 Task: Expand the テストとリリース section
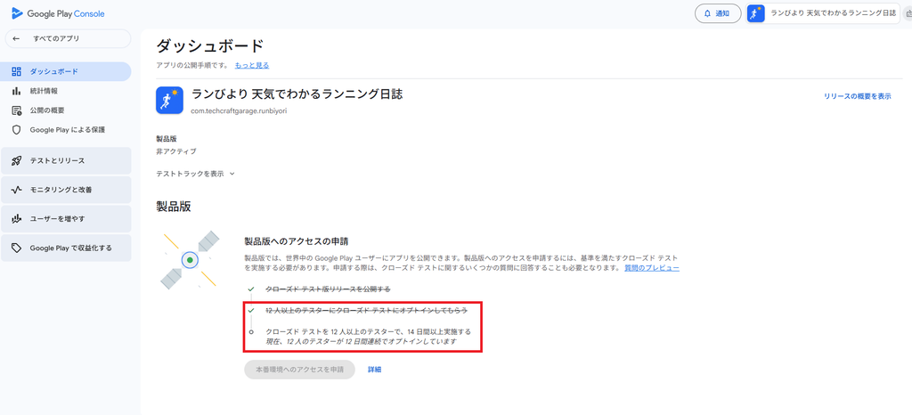pyautogui.click(x=66, y=161)
